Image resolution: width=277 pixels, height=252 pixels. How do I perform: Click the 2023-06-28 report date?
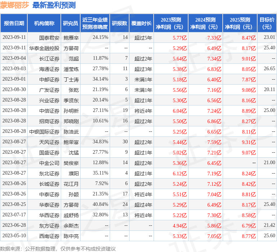pyautogui.click(x=14, y=225)
